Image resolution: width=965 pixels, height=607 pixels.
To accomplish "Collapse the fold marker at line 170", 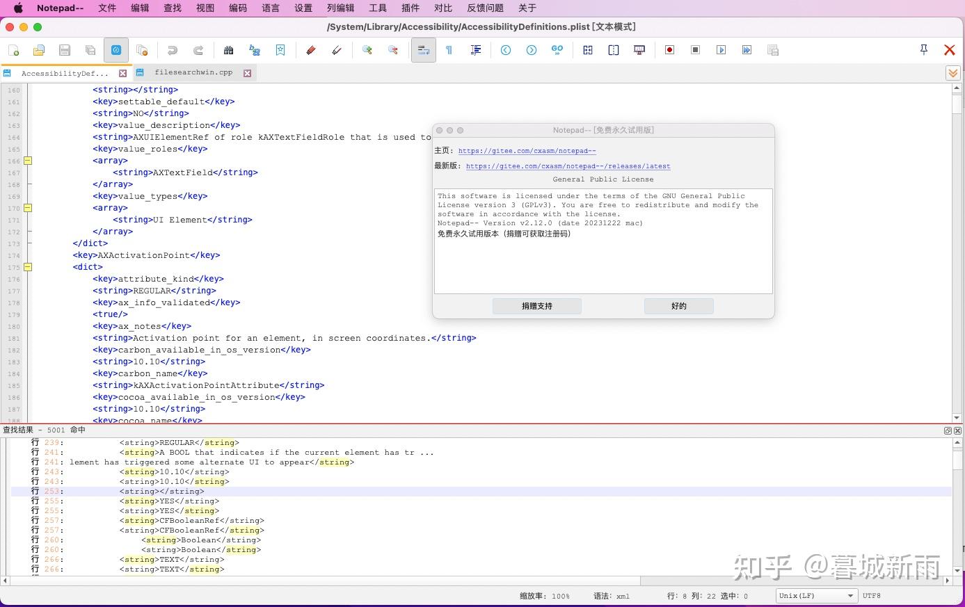I will click(28, 208).
